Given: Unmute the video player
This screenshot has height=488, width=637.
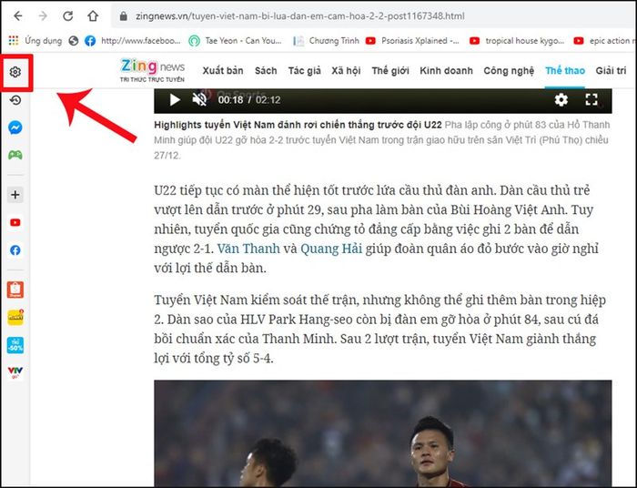Looking at the screenshot, I should pyautogui.click(x=199, y=99).
